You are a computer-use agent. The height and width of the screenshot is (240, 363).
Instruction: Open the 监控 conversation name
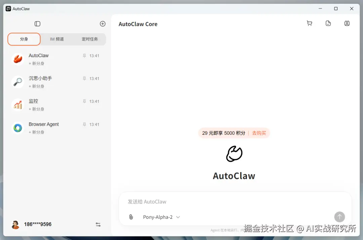click(33, 101)
